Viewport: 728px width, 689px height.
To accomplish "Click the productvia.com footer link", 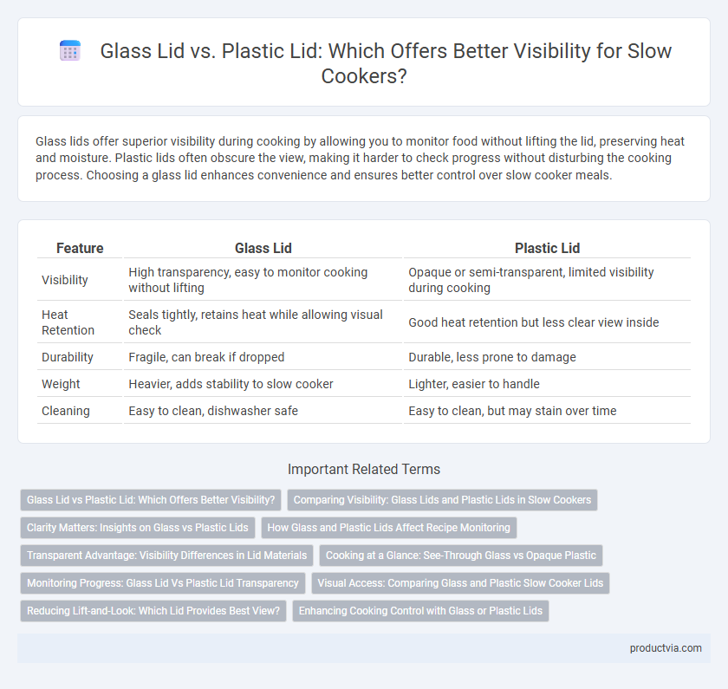I will coord(666,648).
